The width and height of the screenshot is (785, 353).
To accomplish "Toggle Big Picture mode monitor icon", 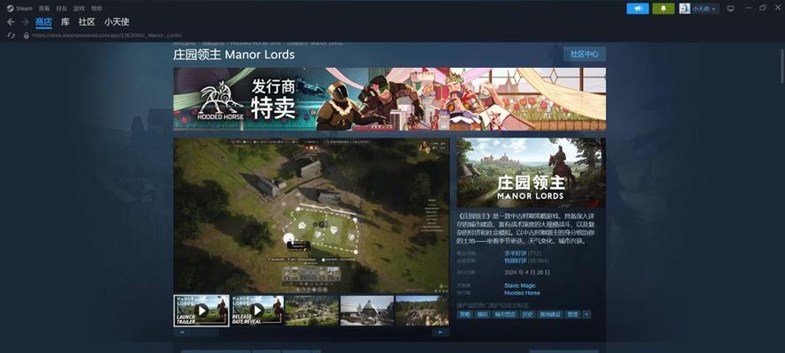I will coord(730,9).
